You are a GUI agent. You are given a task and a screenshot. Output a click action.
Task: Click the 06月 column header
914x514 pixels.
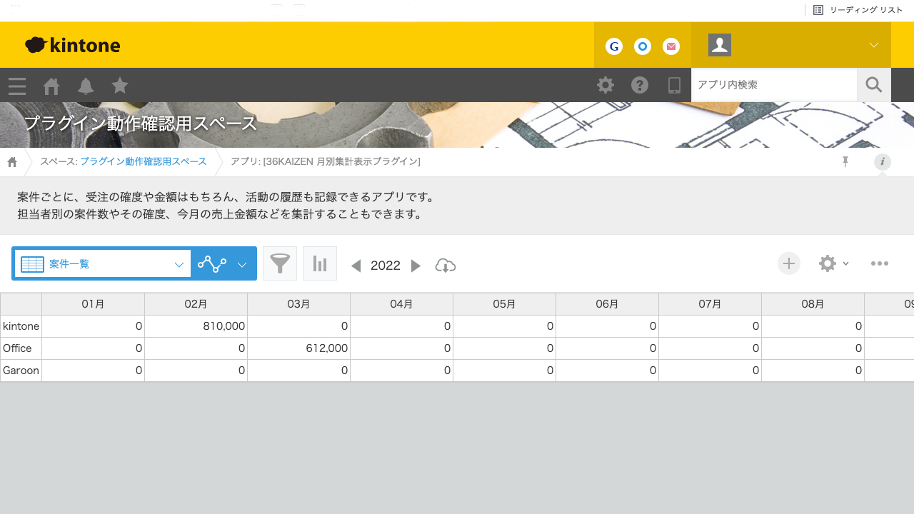(x=608, y=304)
